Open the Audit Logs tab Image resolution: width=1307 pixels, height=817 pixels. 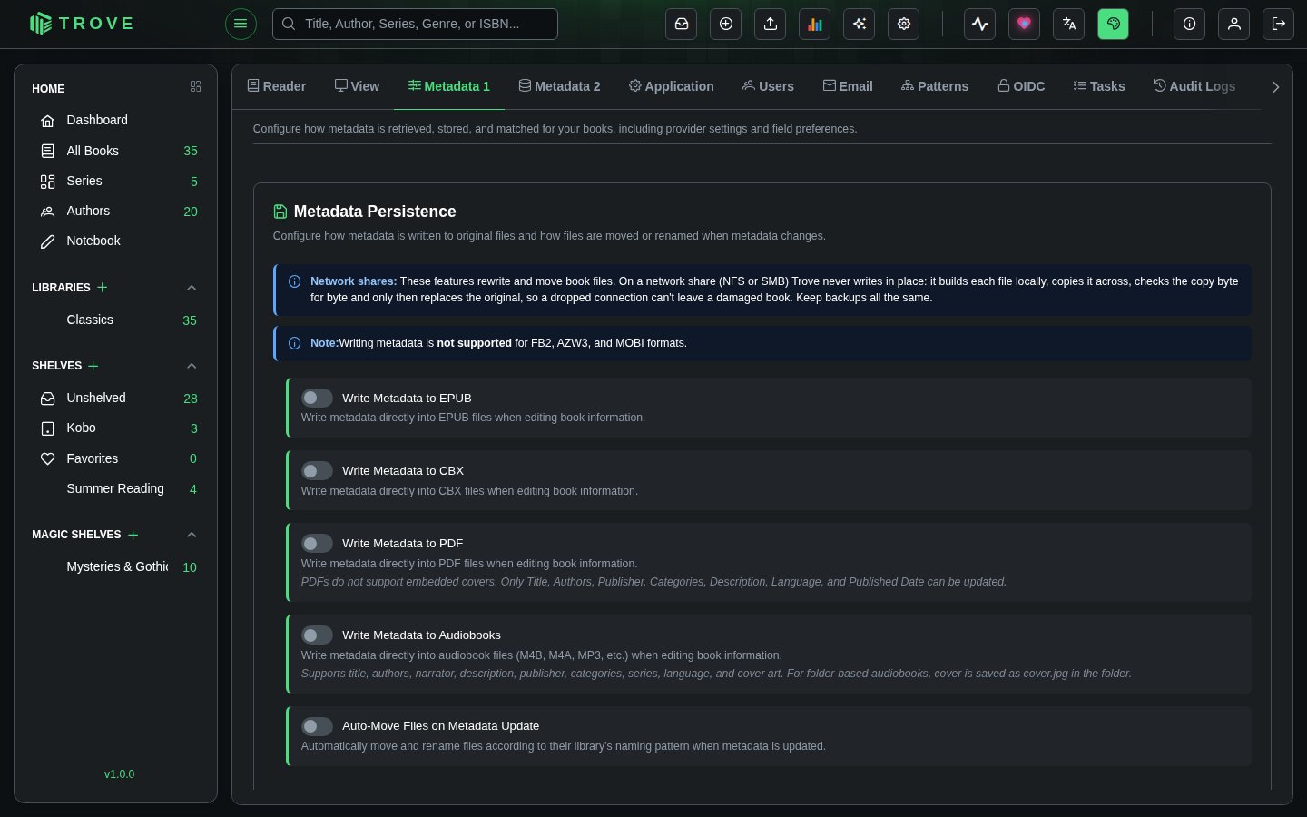click(1194, 86)
